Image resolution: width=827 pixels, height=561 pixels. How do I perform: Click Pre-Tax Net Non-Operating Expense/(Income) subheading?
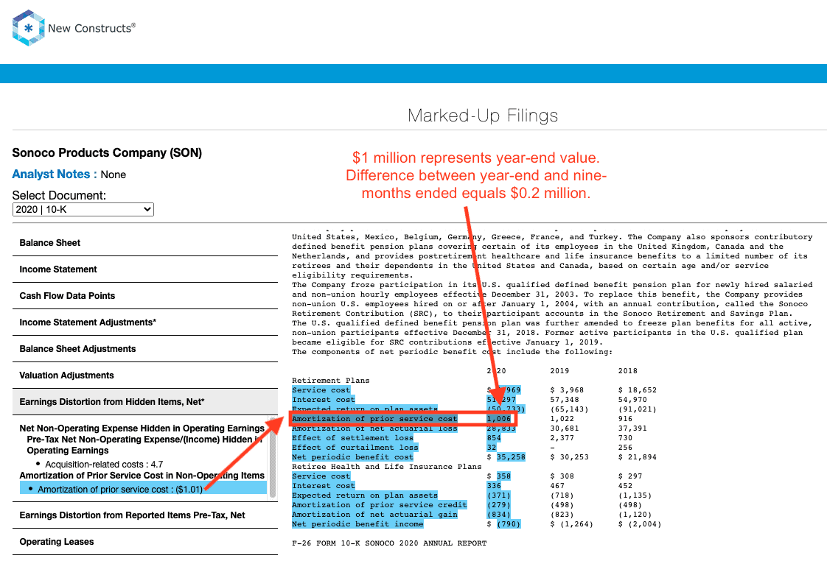[144, 445]
